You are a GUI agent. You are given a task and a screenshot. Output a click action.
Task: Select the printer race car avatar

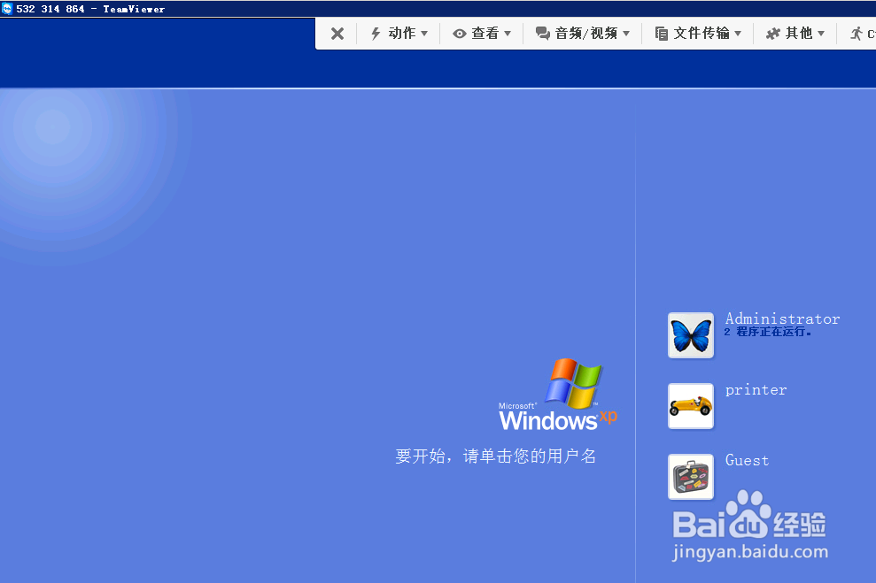(x=691, y=406)
